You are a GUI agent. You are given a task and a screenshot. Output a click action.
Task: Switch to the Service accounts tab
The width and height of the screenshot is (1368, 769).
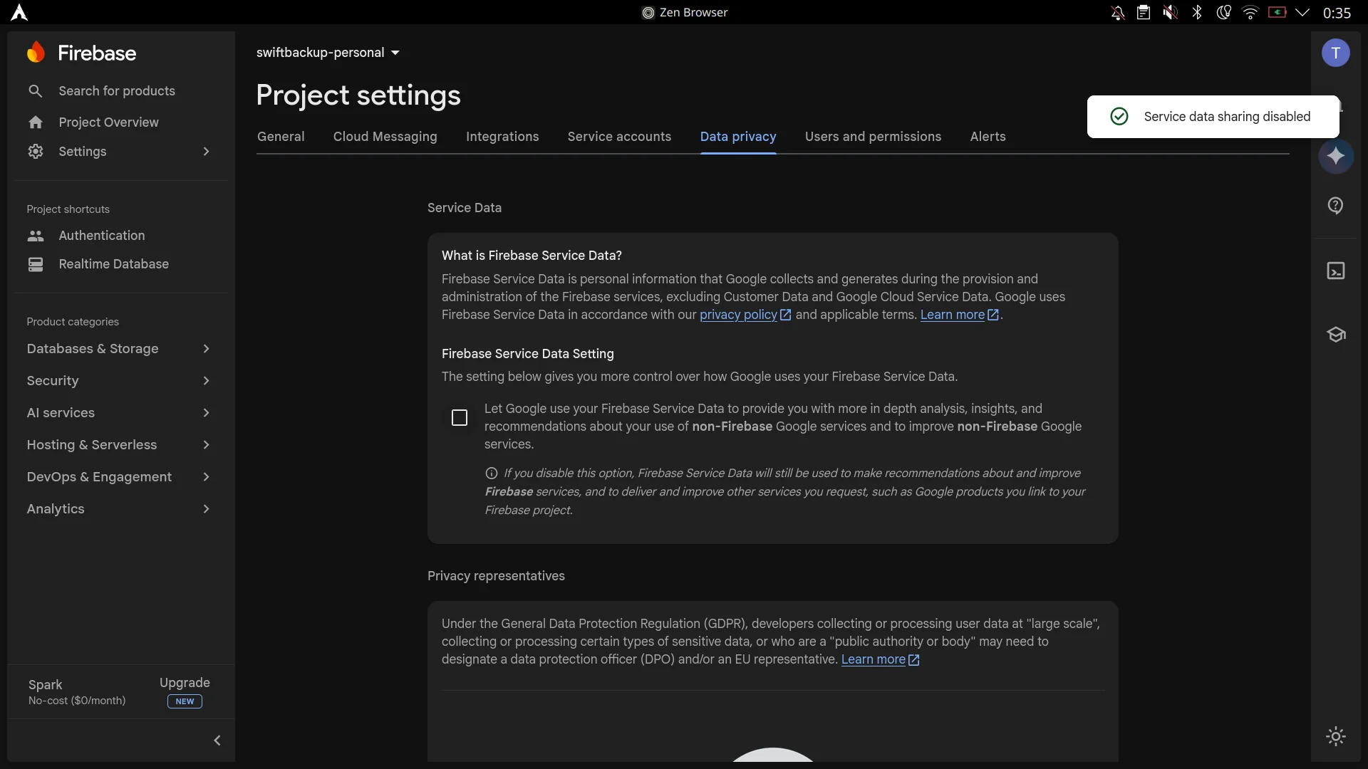tap(619, 137)
